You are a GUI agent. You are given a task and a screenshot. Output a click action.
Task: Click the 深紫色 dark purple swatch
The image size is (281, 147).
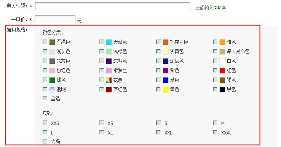[109, 61]
